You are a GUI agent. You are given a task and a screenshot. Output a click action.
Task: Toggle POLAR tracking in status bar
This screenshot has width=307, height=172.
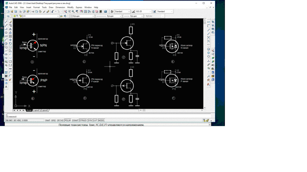click(x=67, y=120)
